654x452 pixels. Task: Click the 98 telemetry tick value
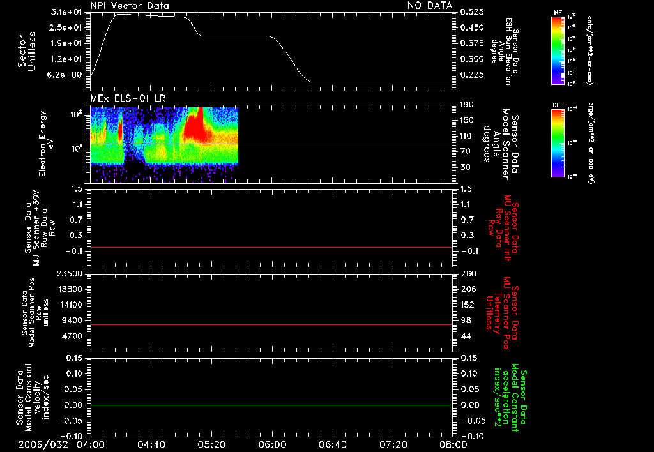[x=466, y=320]
